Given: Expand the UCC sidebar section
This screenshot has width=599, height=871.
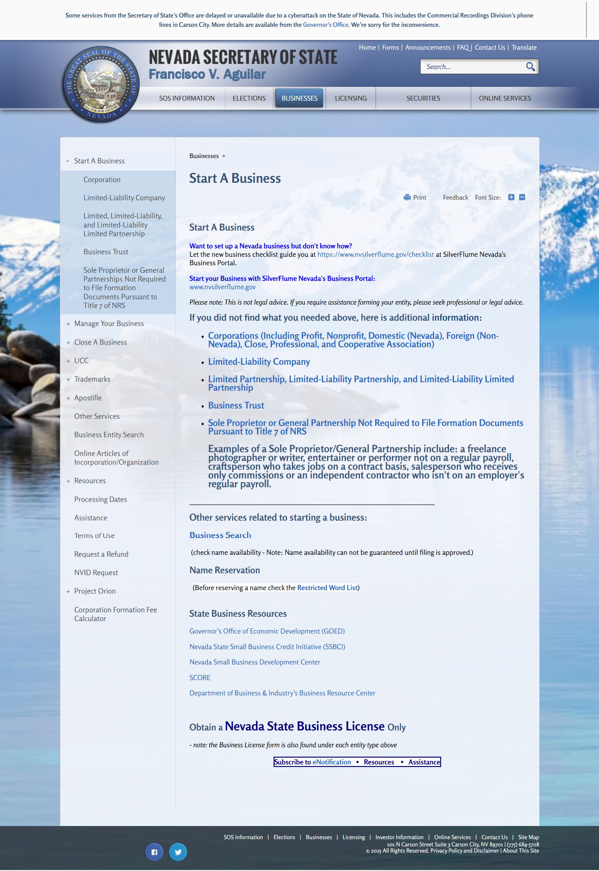Looking at the screenshot, I should pos(68,361).
